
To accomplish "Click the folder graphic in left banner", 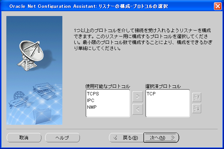I will 41,115.
